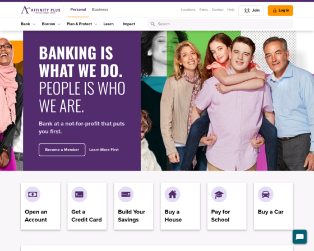314x251 pixels.
Task: Click the Log In button
Action: click(280, 11)
